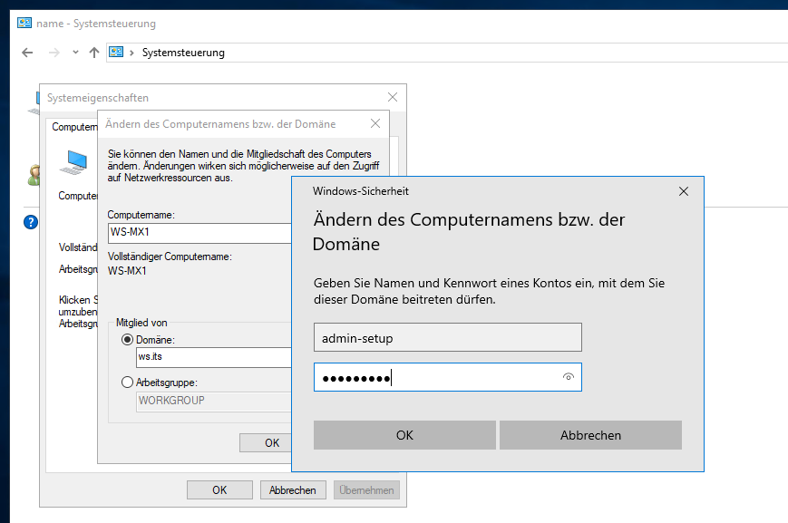The image size is (788, 523).
Task: Click the full computer name text WS-MX1
Action: (127, 271)
